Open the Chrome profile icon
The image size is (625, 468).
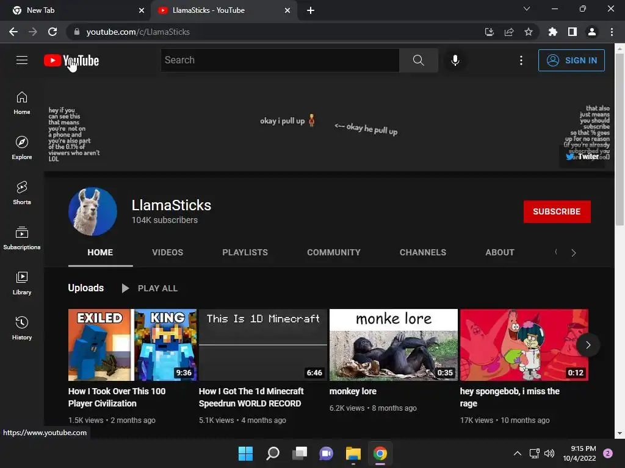pos(592,32)
